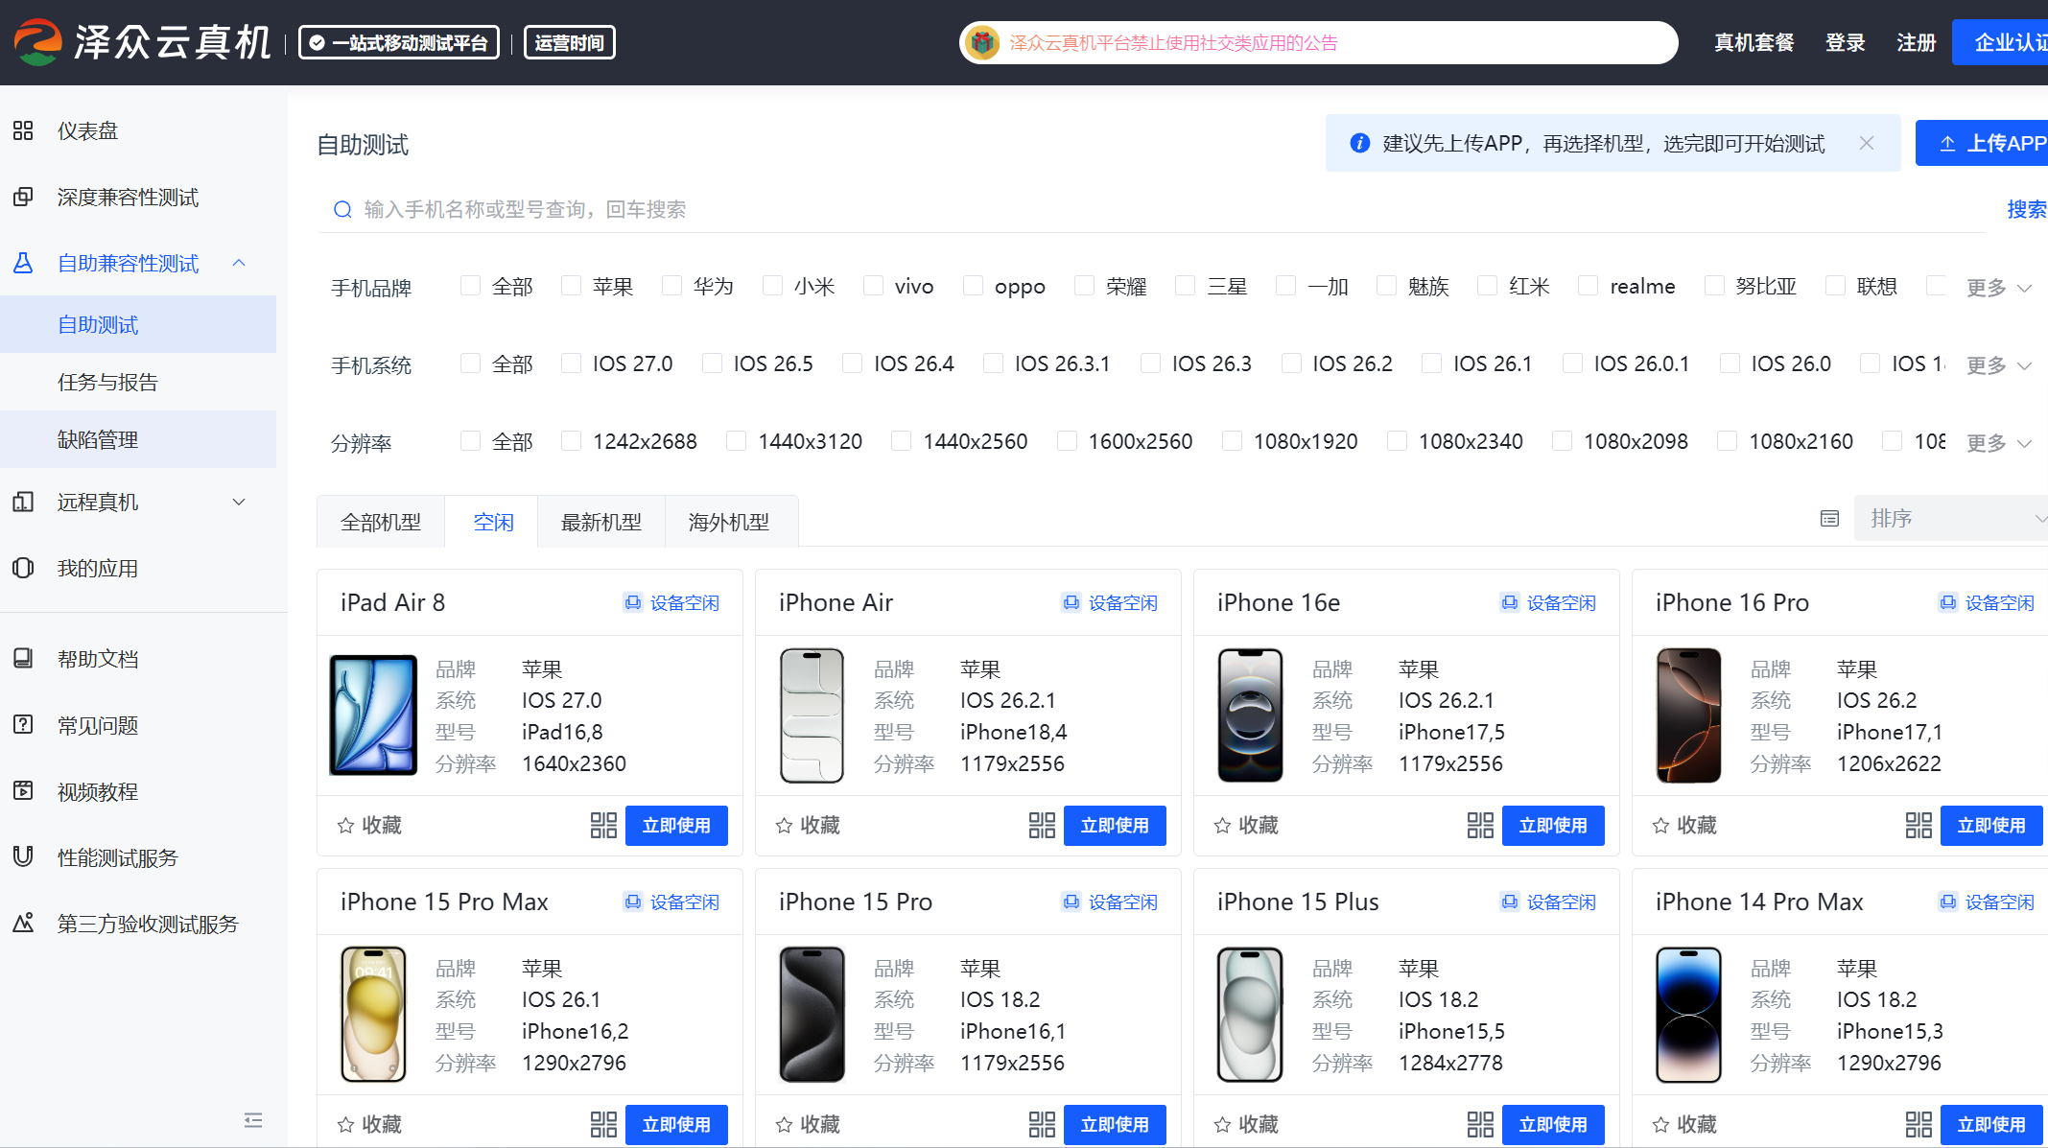The image size is (2048, 1148).
Task: Dismiss the upload APP tip banner
Action: (x=1866, y=143)
